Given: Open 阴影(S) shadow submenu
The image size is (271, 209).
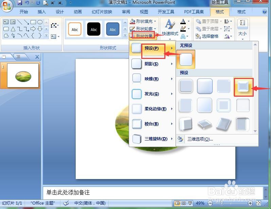Looking at the screenshot, I should click(152, 64).
